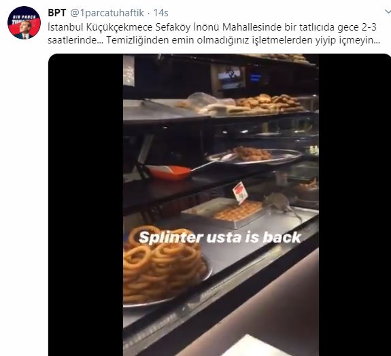Open the BPT profile avatar
This screenshot has height=356, width=391.
pyautogui.click(x=24, y=22)
